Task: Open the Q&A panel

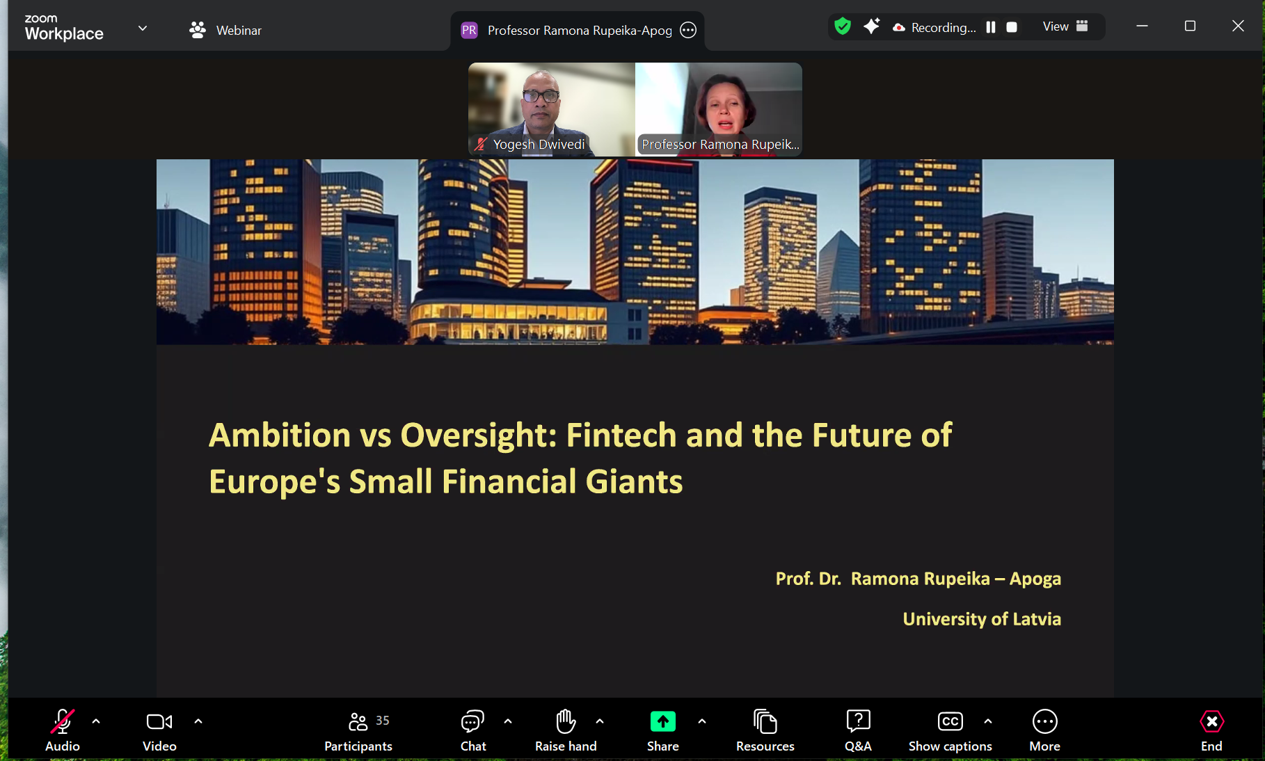Action: click(x=858, y=730)
